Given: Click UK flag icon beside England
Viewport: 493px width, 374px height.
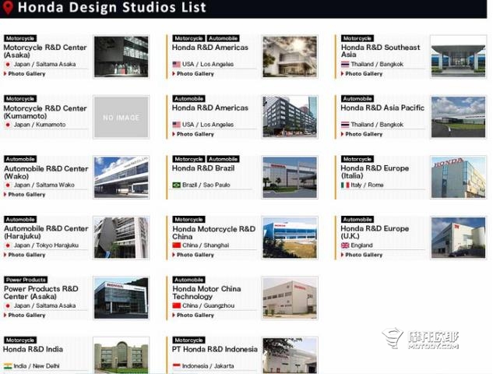Looking at the screenshot, I should pos(345,245).
